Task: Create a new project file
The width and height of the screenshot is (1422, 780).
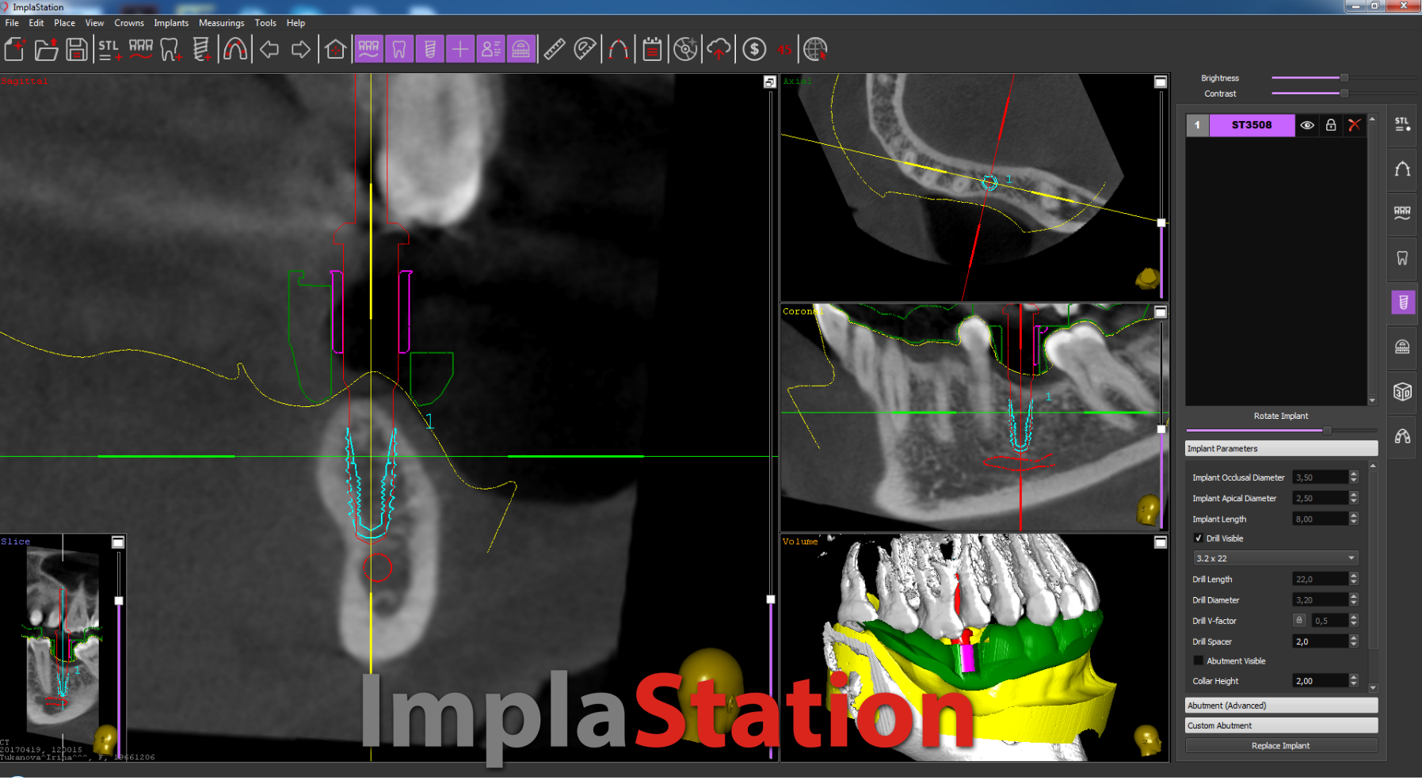Action: click(15, 50)
